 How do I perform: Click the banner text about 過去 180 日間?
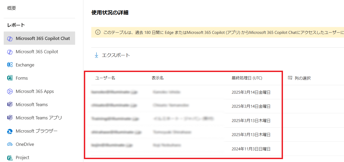(223, 32)
